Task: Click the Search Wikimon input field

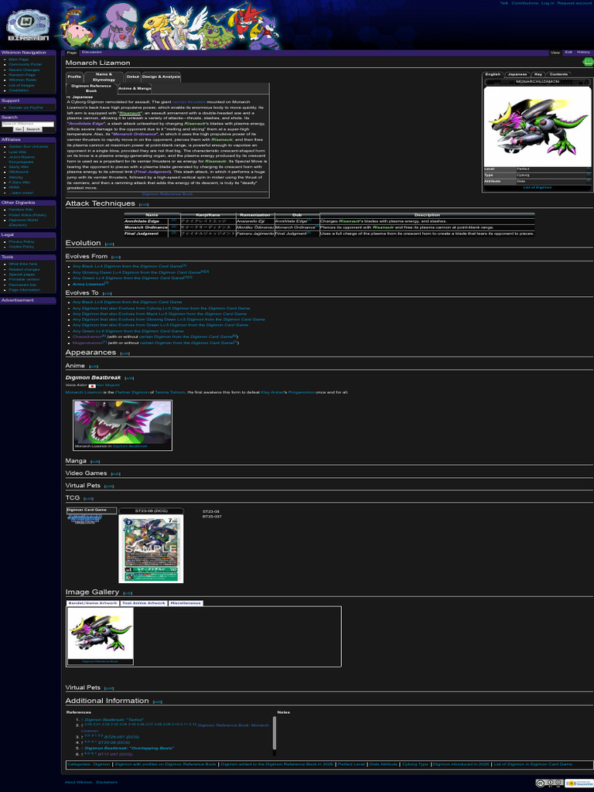Action: (x=28, y=124)
